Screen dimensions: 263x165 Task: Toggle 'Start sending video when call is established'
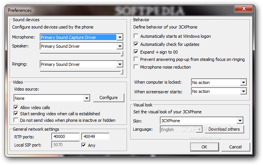click(16, 114)
